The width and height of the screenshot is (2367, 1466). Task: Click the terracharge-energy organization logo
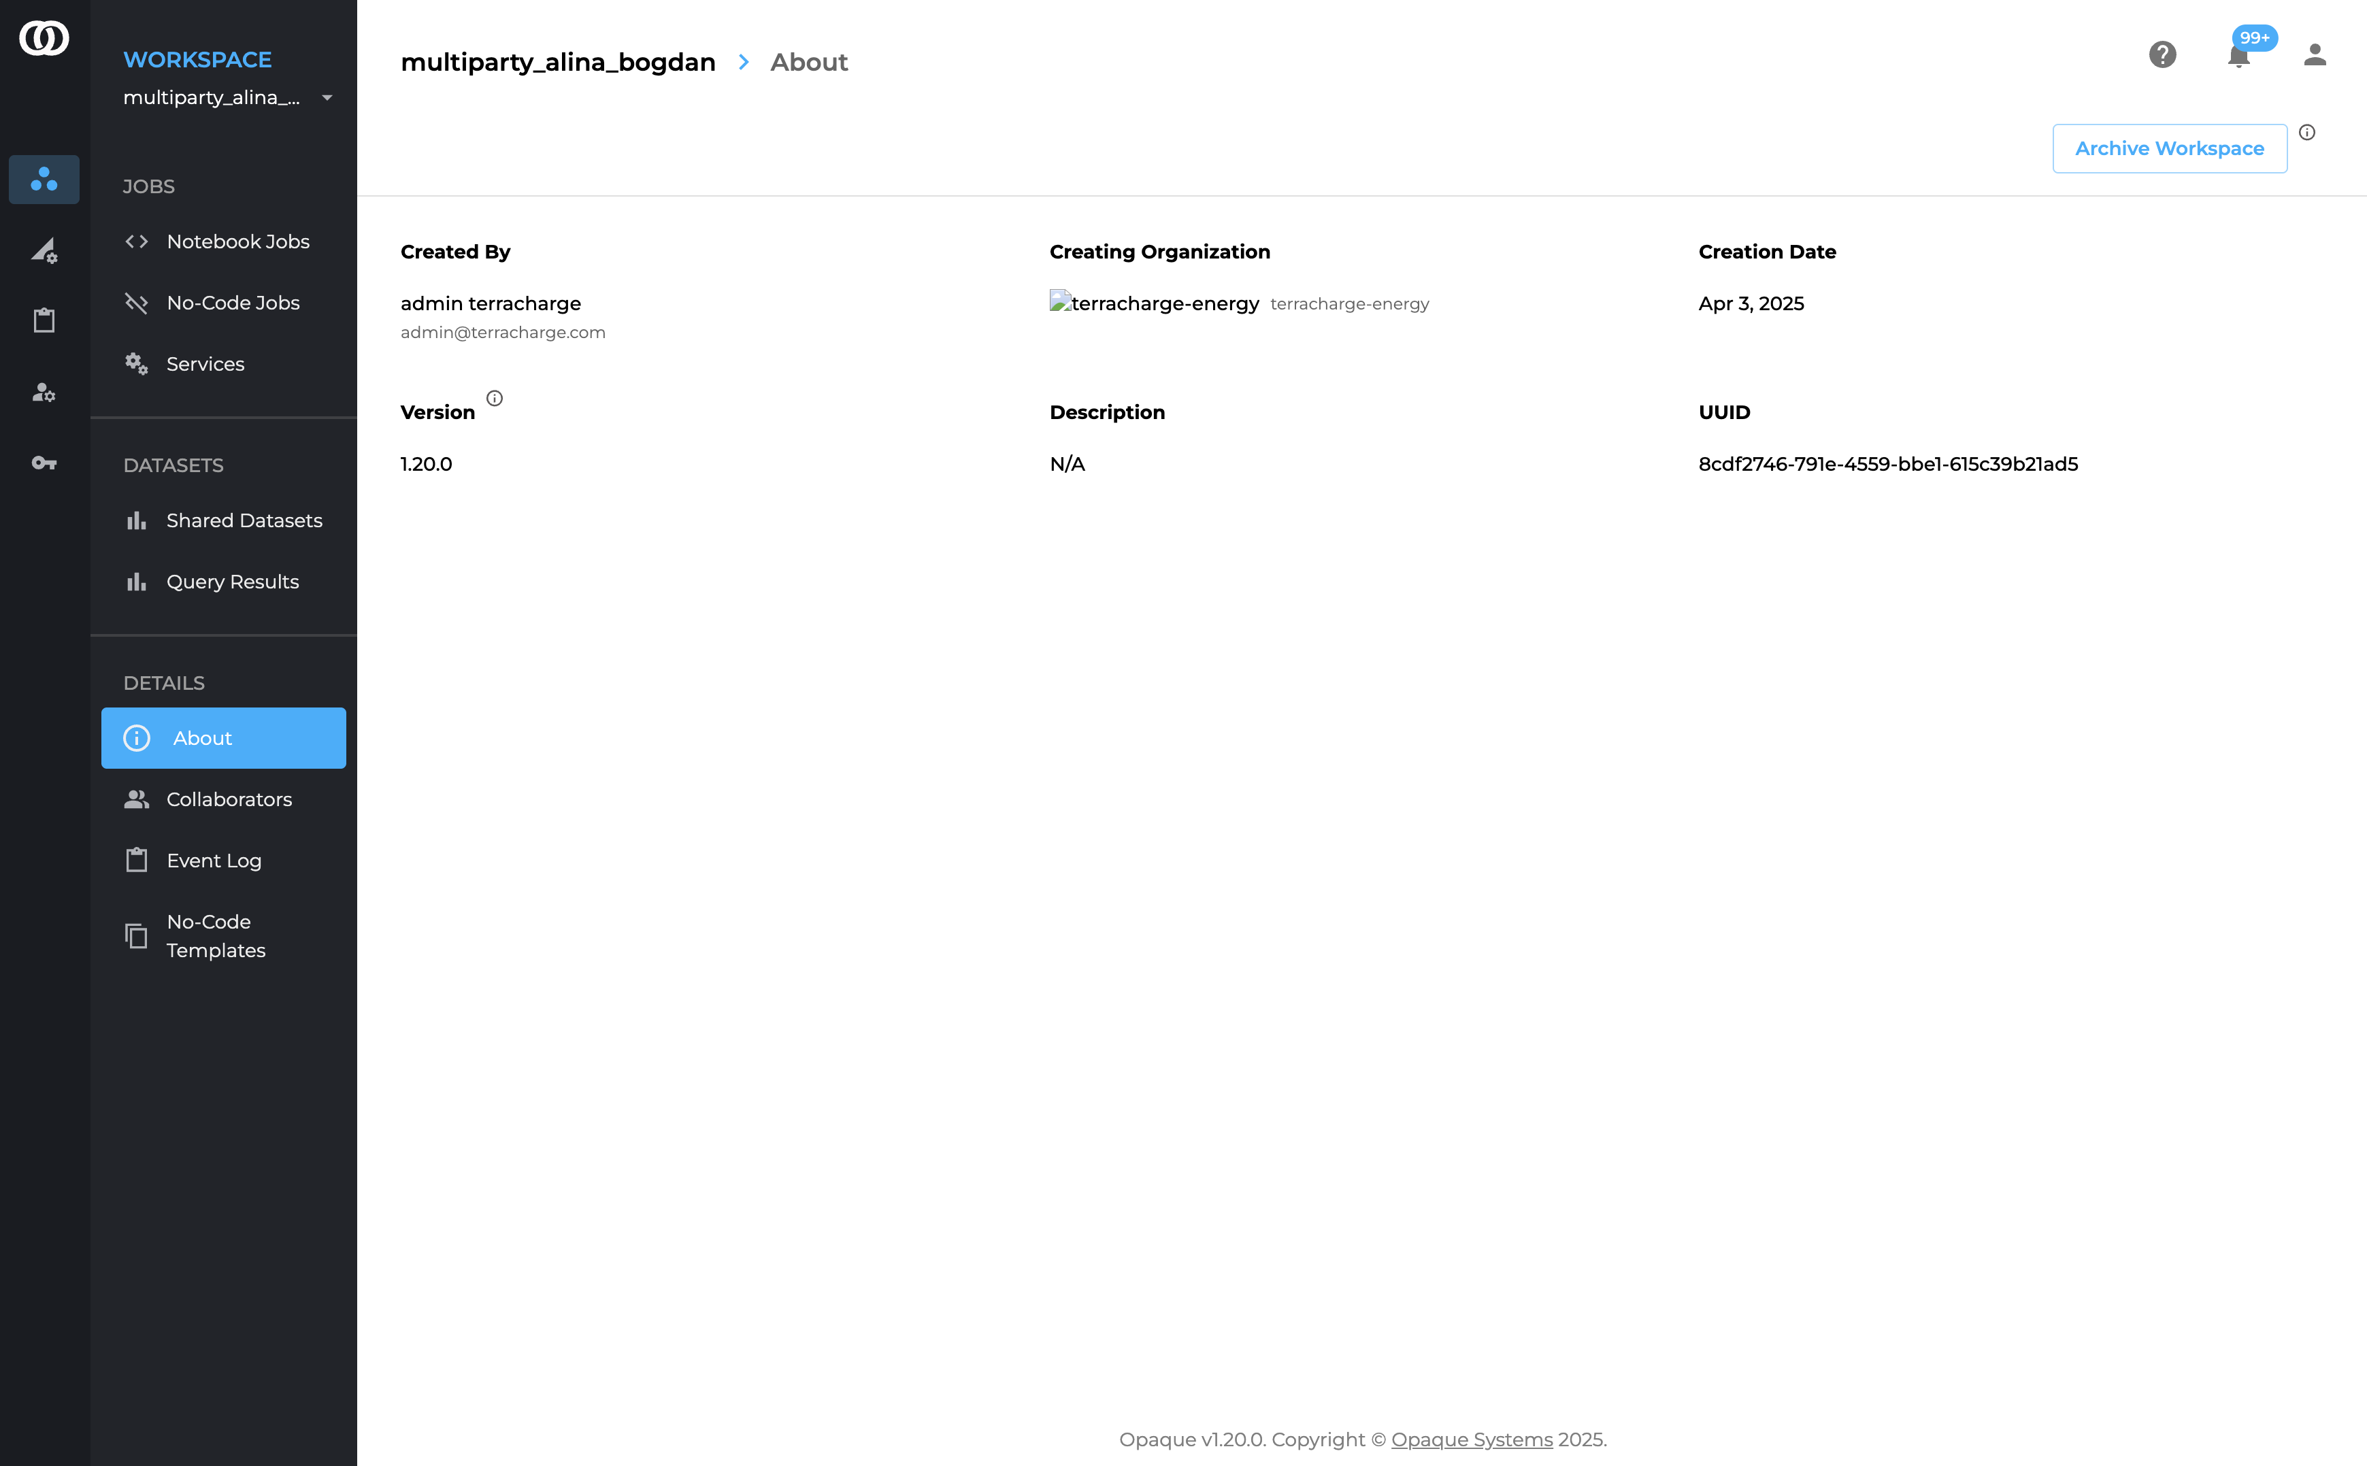point(1154,303)
